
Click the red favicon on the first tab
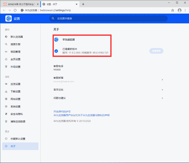5,4
